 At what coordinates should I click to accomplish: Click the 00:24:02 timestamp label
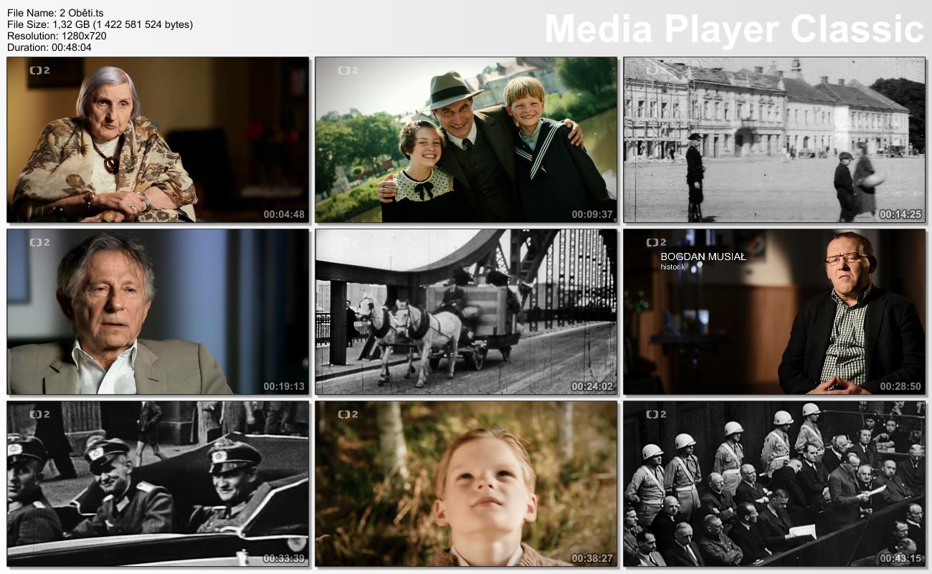pyautogui.click(x=591, y=386)
